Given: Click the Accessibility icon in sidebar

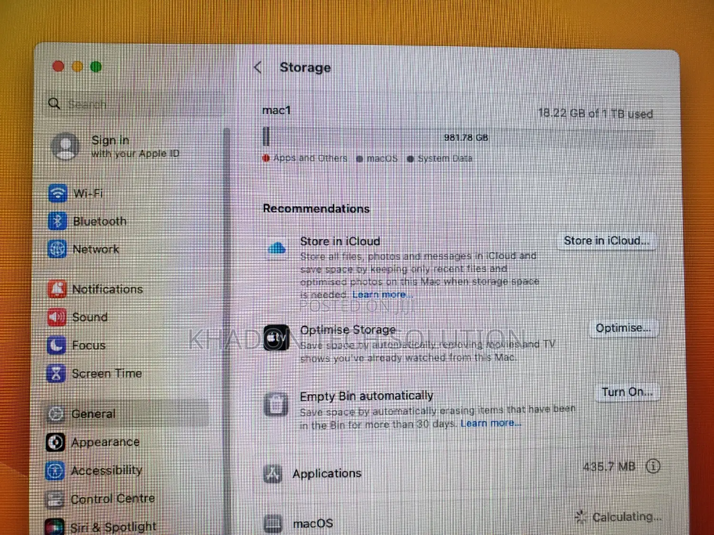Looking at the screenshot, I should coord(55,470).
